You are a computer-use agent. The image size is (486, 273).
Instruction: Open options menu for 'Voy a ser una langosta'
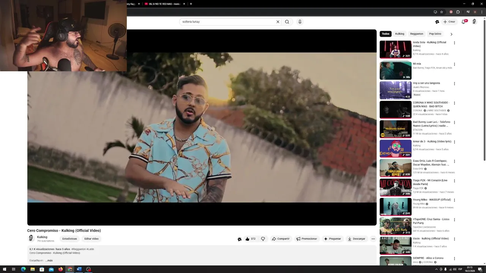454,84
